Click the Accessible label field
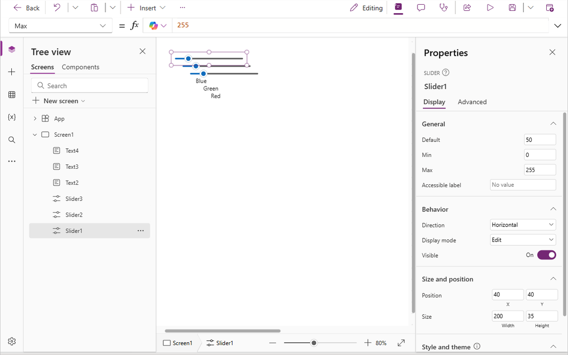The image size is (568, 355). click(523, 185)
